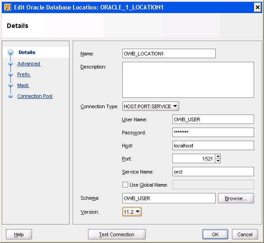Viewport: 264px width, 243px height.
Task: Click the Oracle Warehouse Builder title bar icon
Action: click(8, 7)
